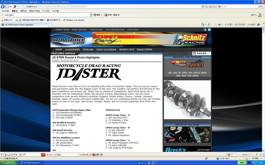Click the Google+ 共有 share button
The height and width of the screenshot is (165, 265).
coord(108,15)
